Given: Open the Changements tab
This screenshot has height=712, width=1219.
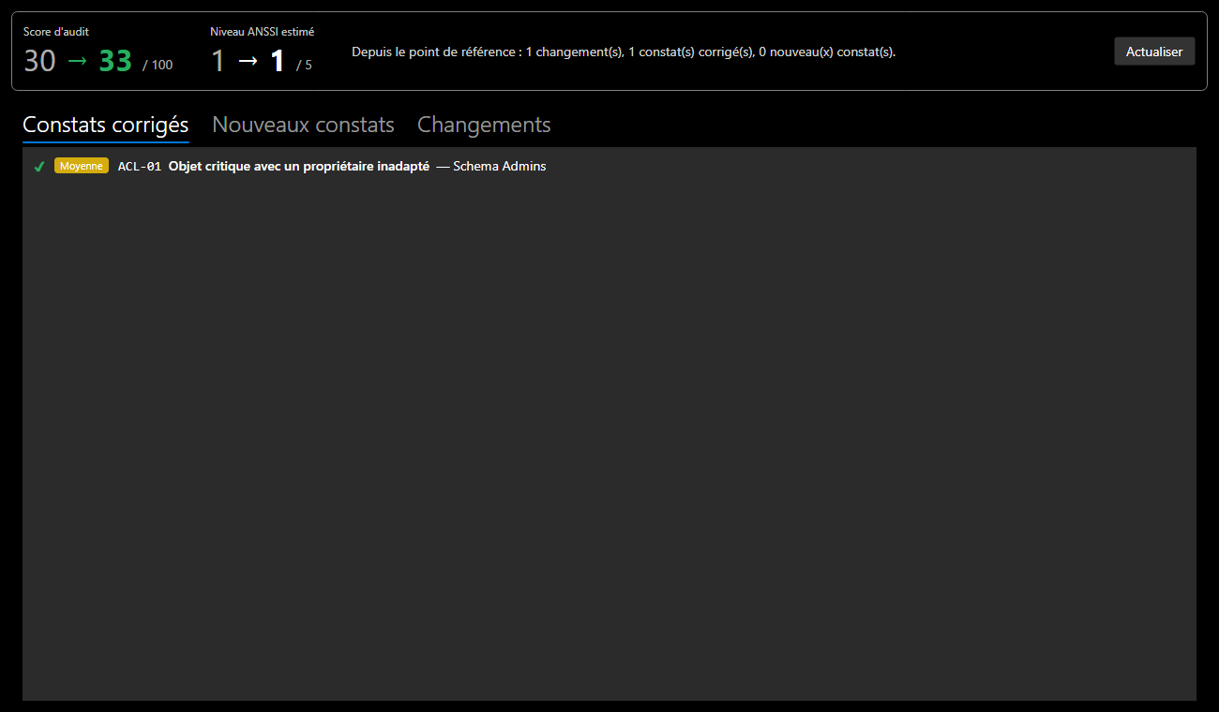Looking at the screenshot, I should click(x=484, y=125).
